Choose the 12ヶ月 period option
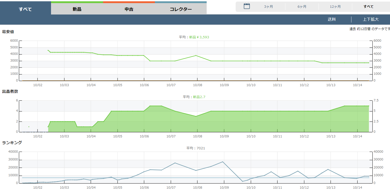Screen dimensions: 390x191 335,7
